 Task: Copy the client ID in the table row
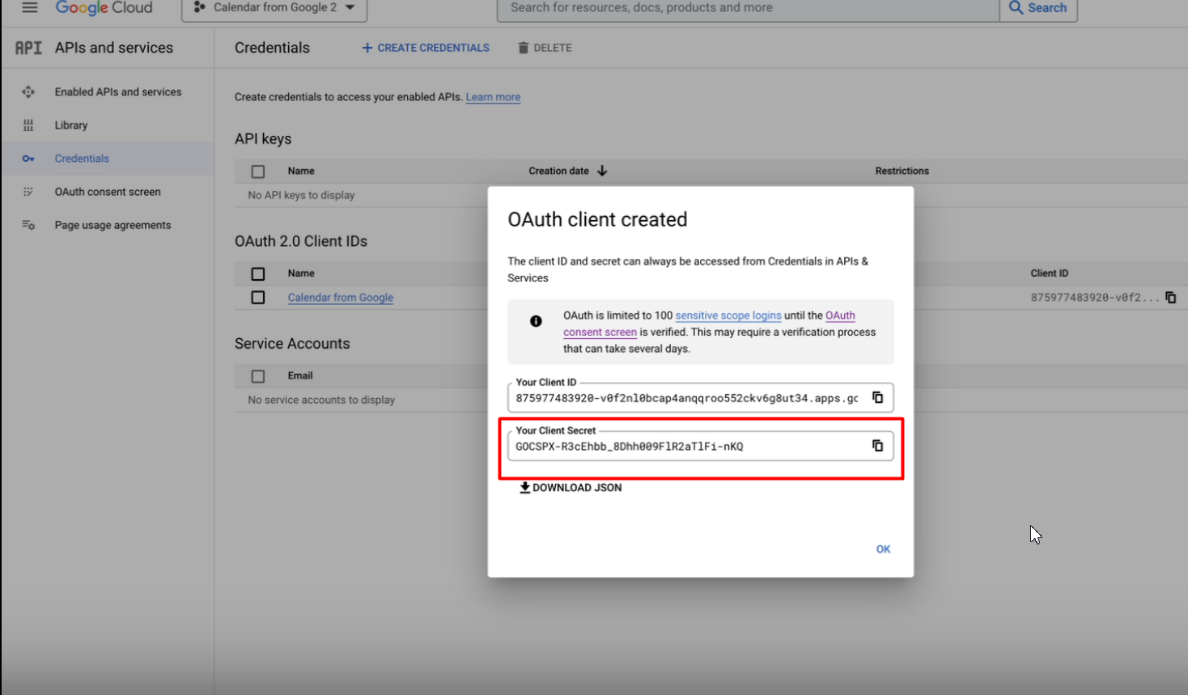pos(1171,298)
